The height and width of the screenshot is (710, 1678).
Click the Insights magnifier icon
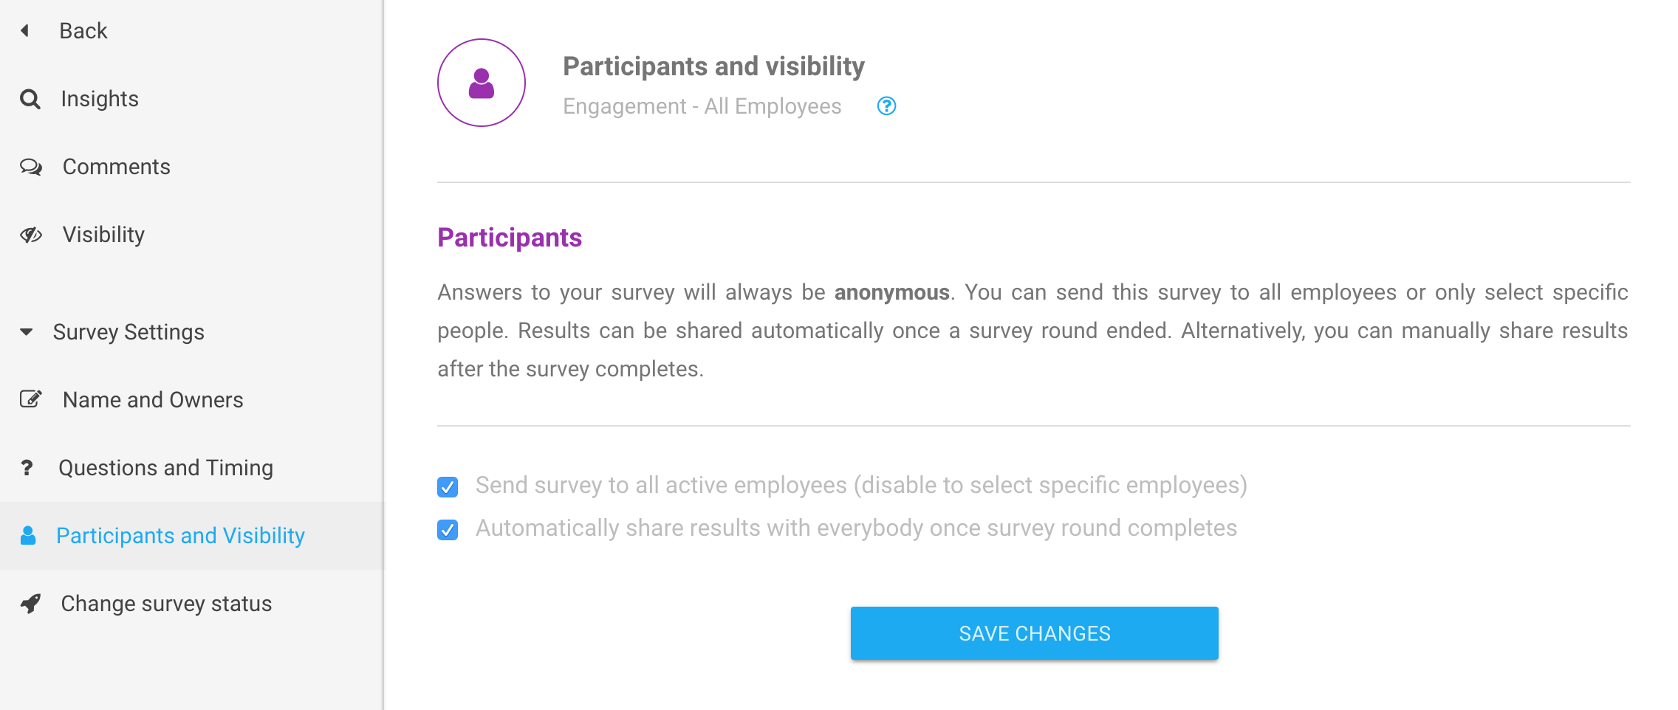(x=30, y=99)
